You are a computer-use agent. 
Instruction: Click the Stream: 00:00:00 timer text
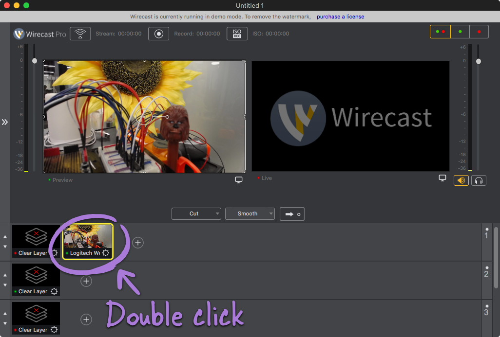click(x=118, y=34)
